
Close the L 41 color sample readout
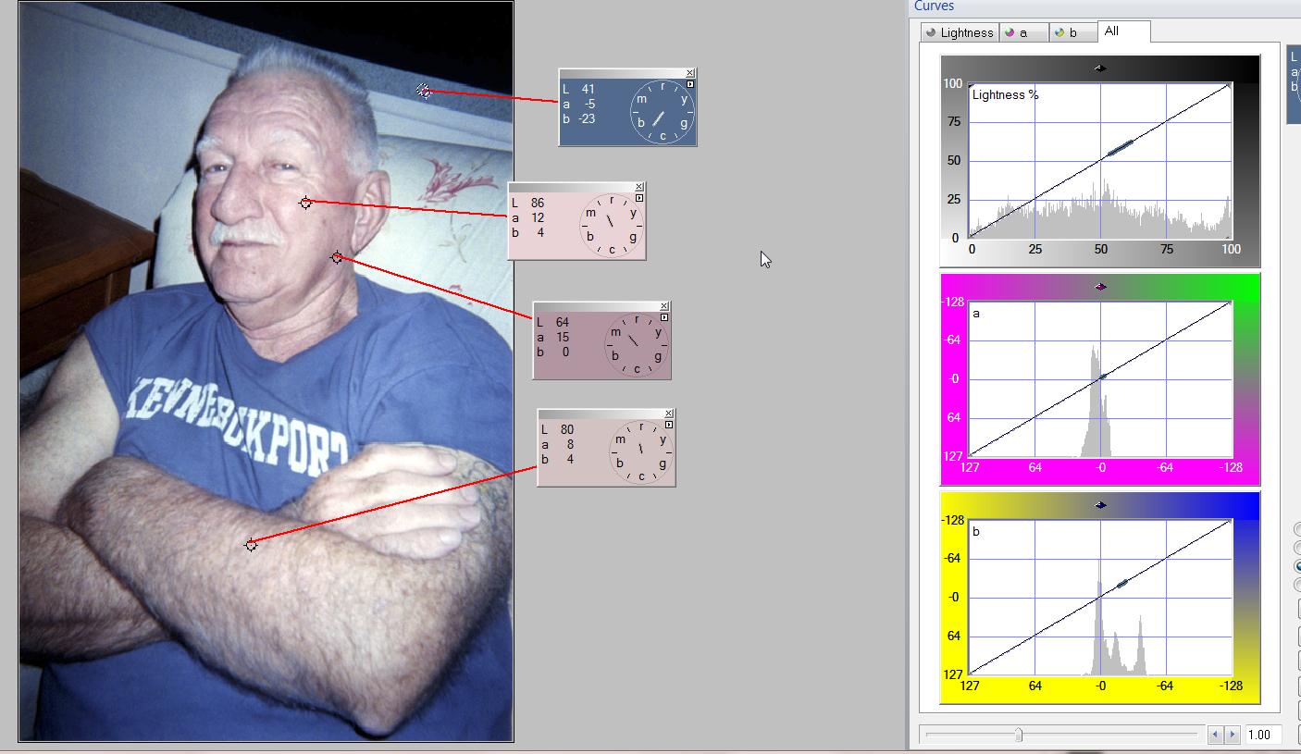[690, 73]
